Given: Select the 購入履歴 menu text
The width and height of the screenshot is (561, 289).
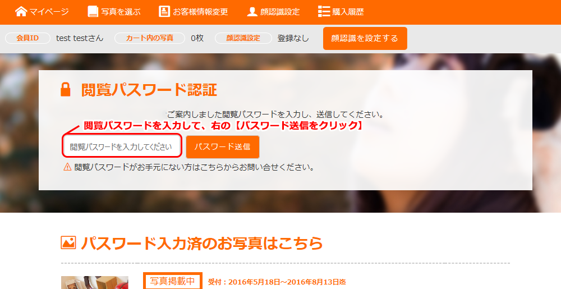Looking at the screenshot, I should [348, 12].
